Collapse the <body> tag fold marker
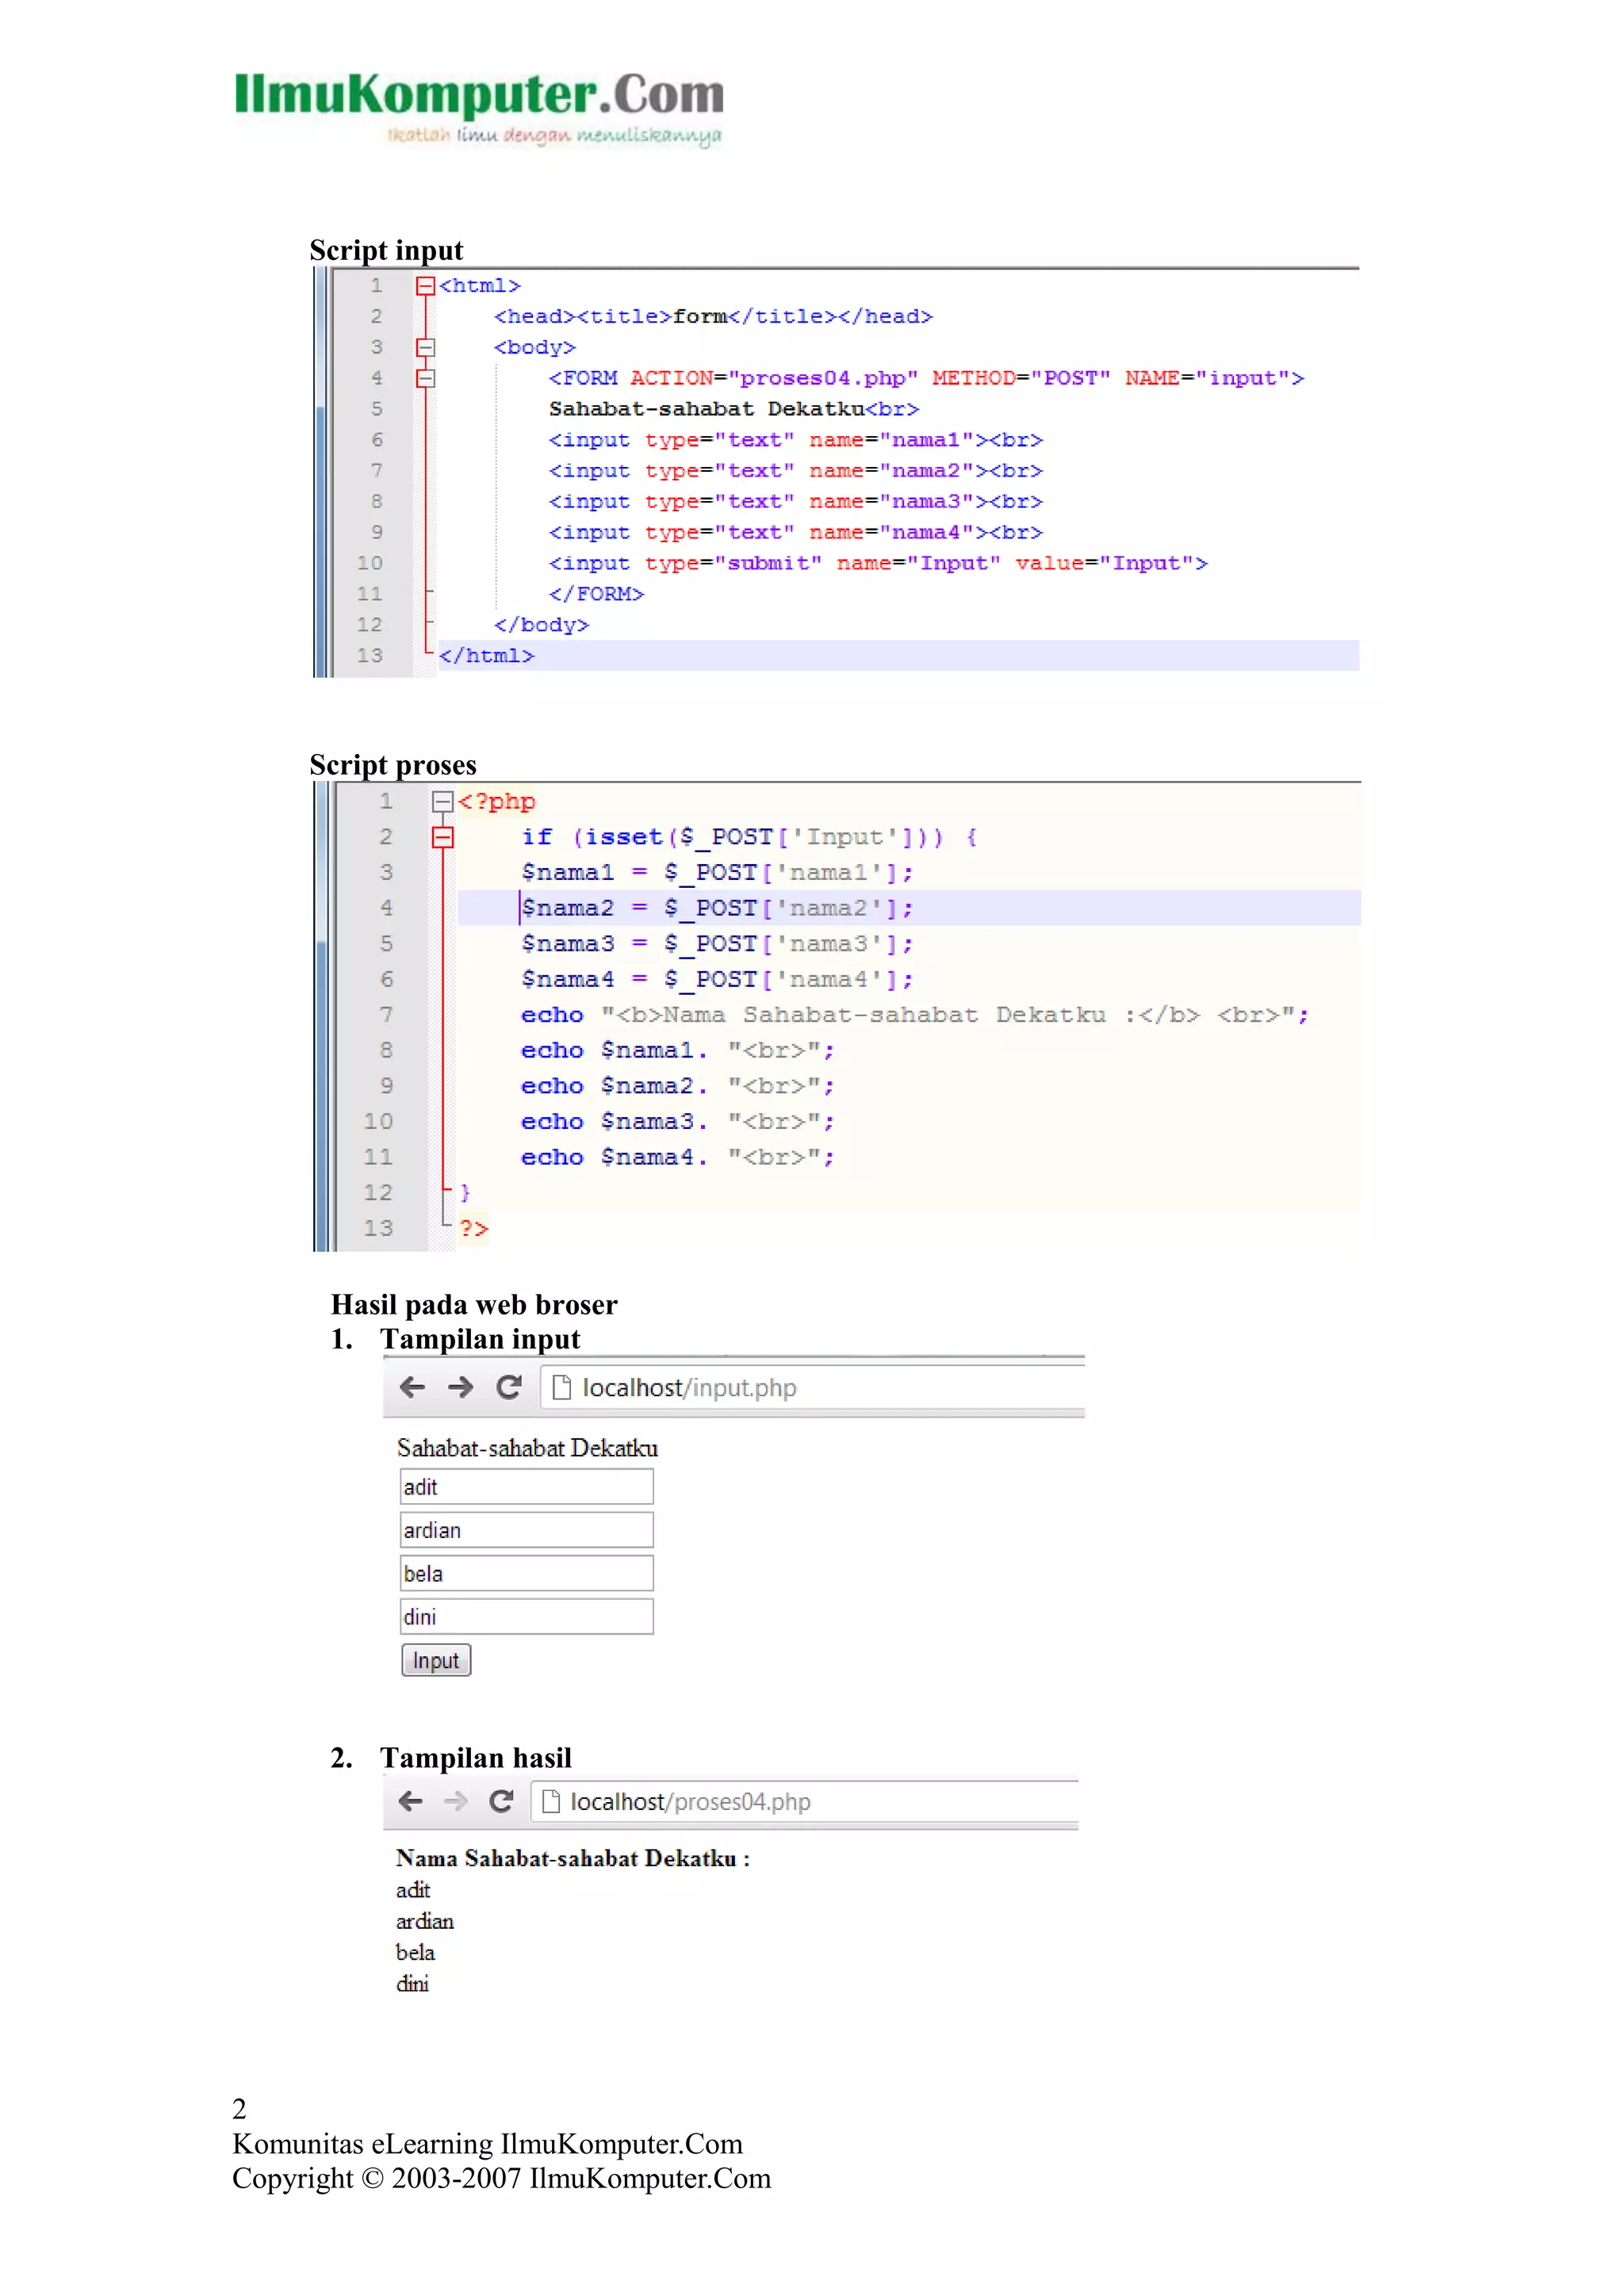 (x=426, y=347)
